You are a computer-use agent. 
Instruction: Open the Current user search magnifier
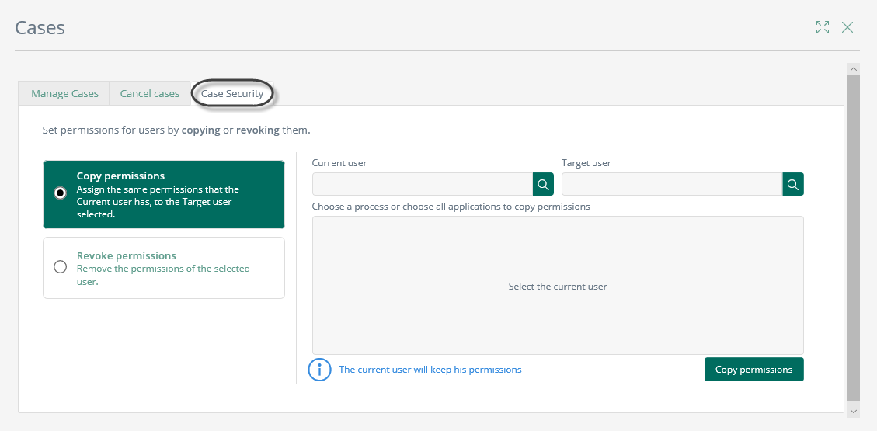coord(543,184)
